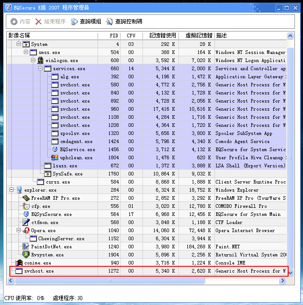This screenshot has width=303, height=305.
Task: Sort by PID column header
Action: (109, 36)
